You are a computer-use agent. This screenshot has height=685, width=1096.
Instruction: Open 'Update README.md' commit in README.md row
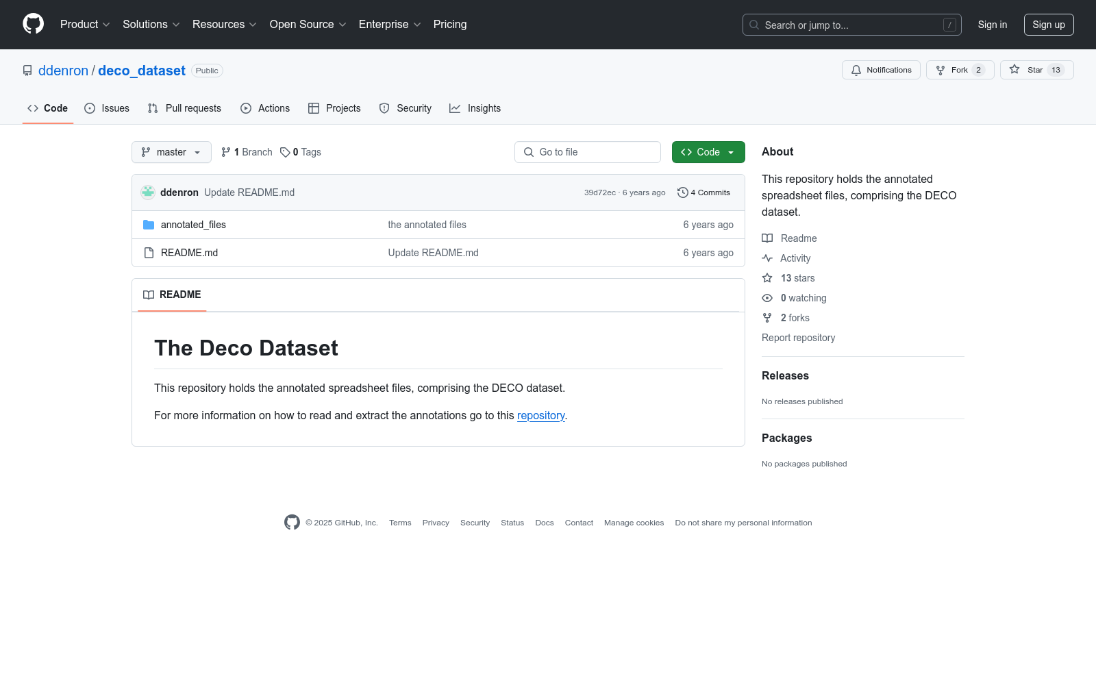pos(434,253)
